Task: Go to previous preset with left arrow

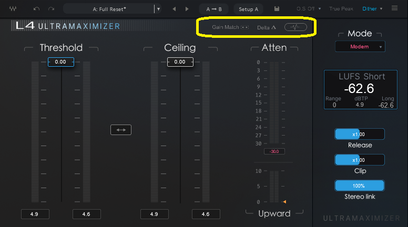Action: click(x=174, y=9)
